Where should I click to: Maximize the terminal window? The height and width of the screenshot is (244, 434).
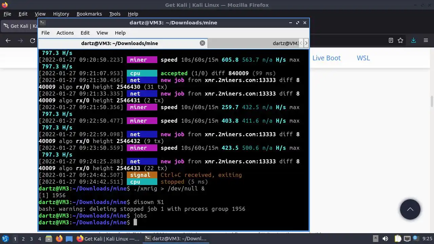pyautogui.click(x=298, y=23)
